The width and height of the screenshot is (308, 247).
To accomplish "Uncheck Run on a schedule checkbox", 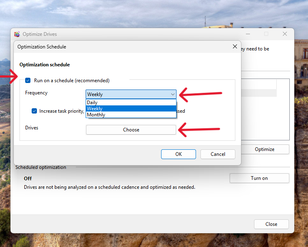I will 28,81.
